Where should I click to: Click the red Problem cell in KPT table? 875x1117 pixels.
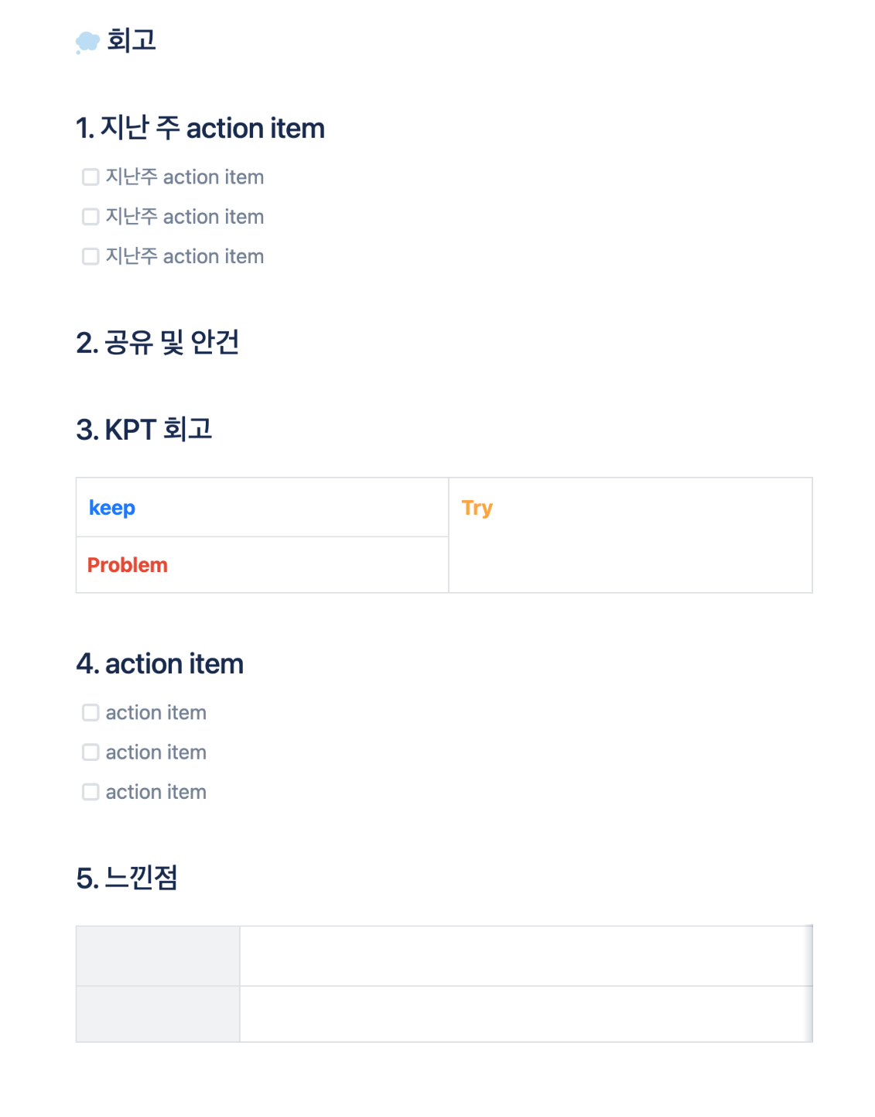(x=261, y=565)
